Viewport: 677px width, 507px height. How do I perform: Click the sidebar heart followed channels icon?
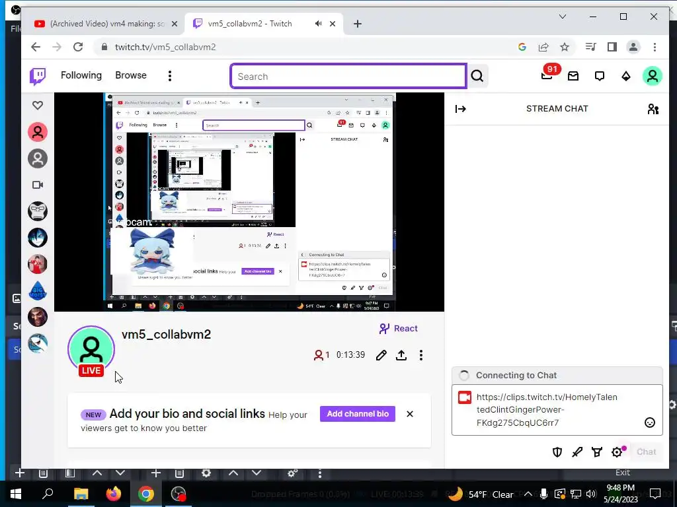pyautogui.click(x=38, y=105)
